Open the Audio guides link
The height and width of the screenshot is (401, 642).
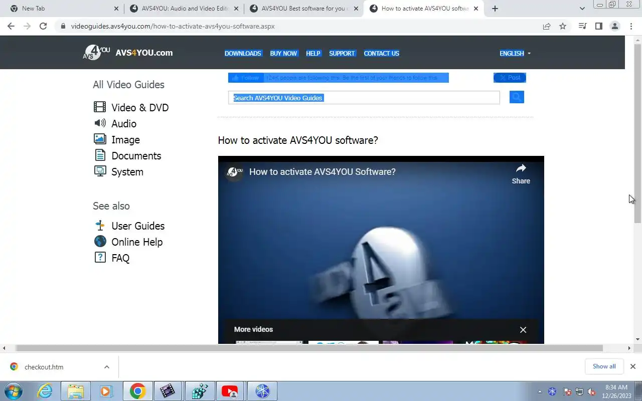pos(124,123)
